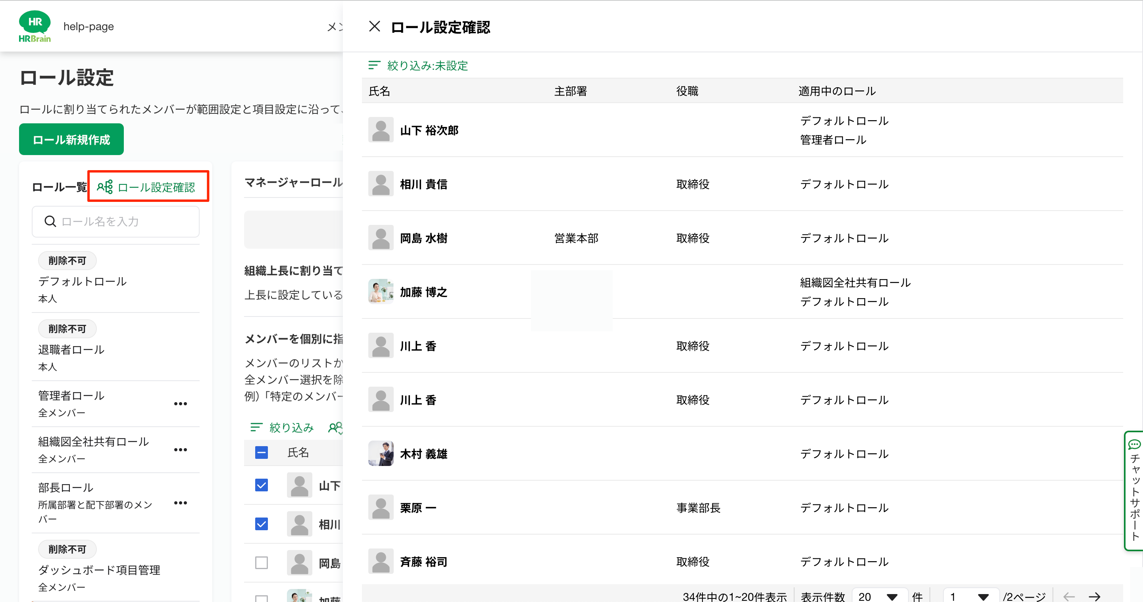Screen dimensions: 1143x602
Task: Open the チャットサポート chat widget
Action: 1134,491
